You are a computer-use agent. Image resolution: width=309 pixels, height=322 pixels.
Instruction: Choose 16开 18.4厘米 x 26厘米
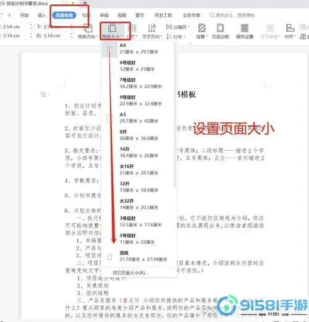pos(138,153)
